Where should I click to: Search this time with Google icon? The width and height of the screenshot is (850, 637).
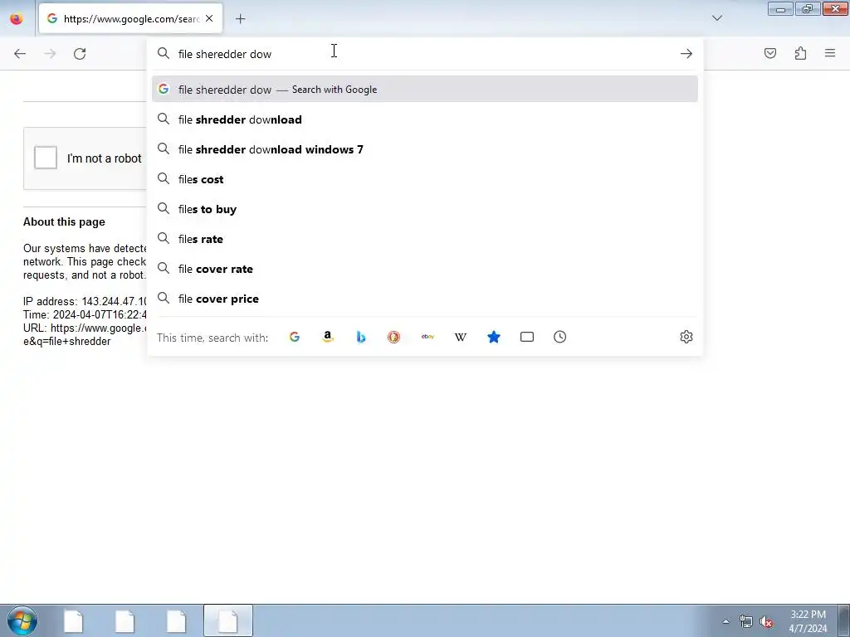click(295, 337)
